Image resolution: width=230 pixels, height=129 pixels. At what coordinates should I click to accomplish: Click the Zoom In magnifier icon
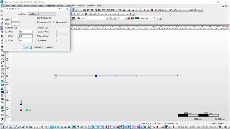[129, 10]
